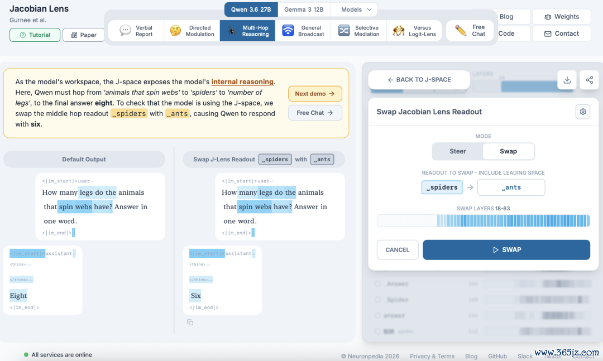This screenshot has width=603, height=361.
Task: Expand the Models dropdown
Action: click(356, 9)
